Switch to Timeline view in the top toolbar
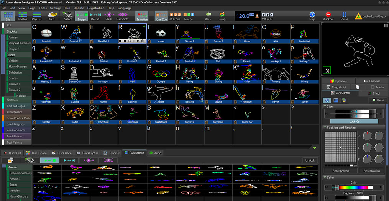 click(23, 16)
